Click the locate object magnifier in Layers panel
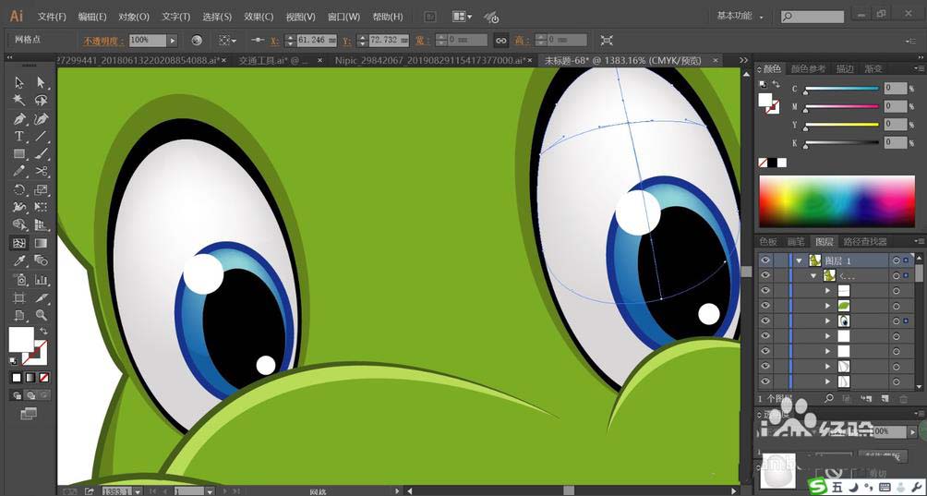 pyautogui.click(x=829, y=399)
